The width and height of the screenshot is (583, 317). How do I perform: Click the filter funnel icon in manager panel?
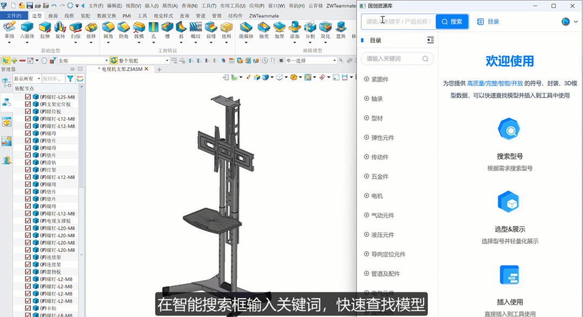click(x=70, y=78)
